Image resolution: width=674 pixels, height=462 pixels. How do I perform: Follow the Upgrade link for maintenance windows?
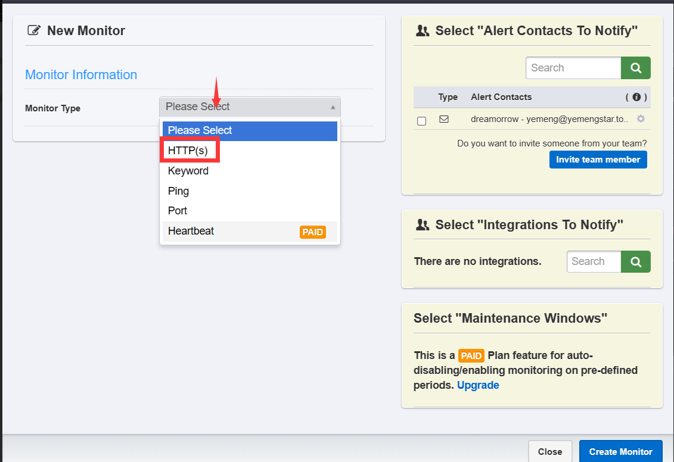[x=478, y=385]
